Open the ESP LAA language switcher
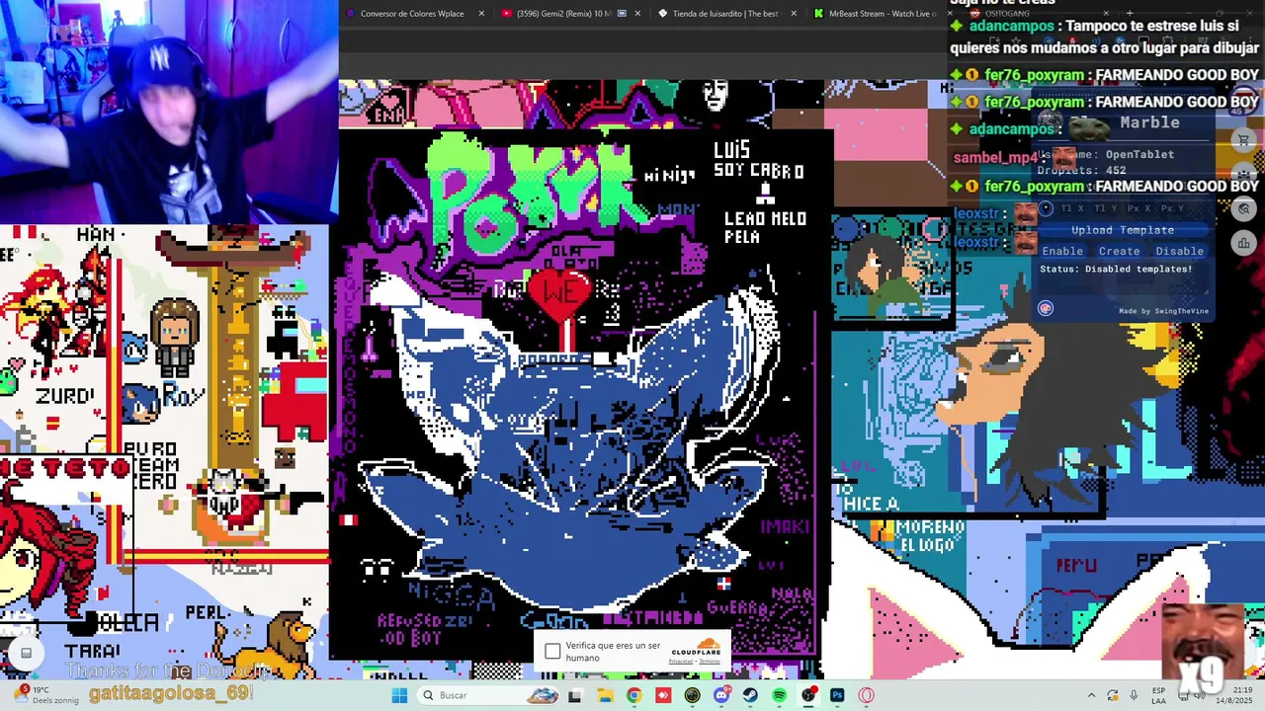The height and width of the screenshot is (711, 1265). (1158, 695)
